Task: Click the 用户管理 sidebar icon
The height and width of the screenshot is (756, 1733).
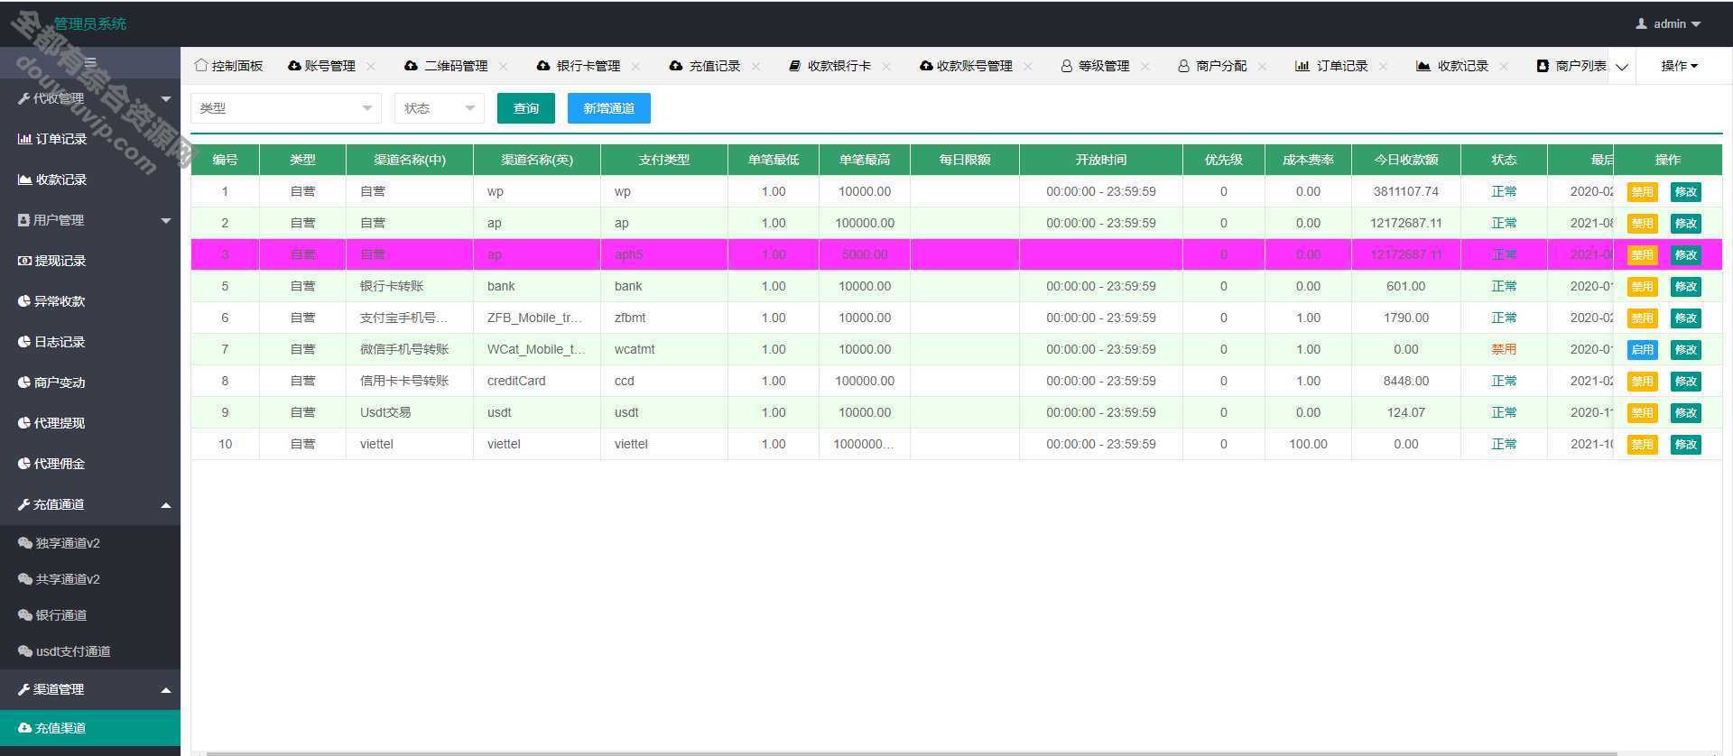Action: click(24, 220)
